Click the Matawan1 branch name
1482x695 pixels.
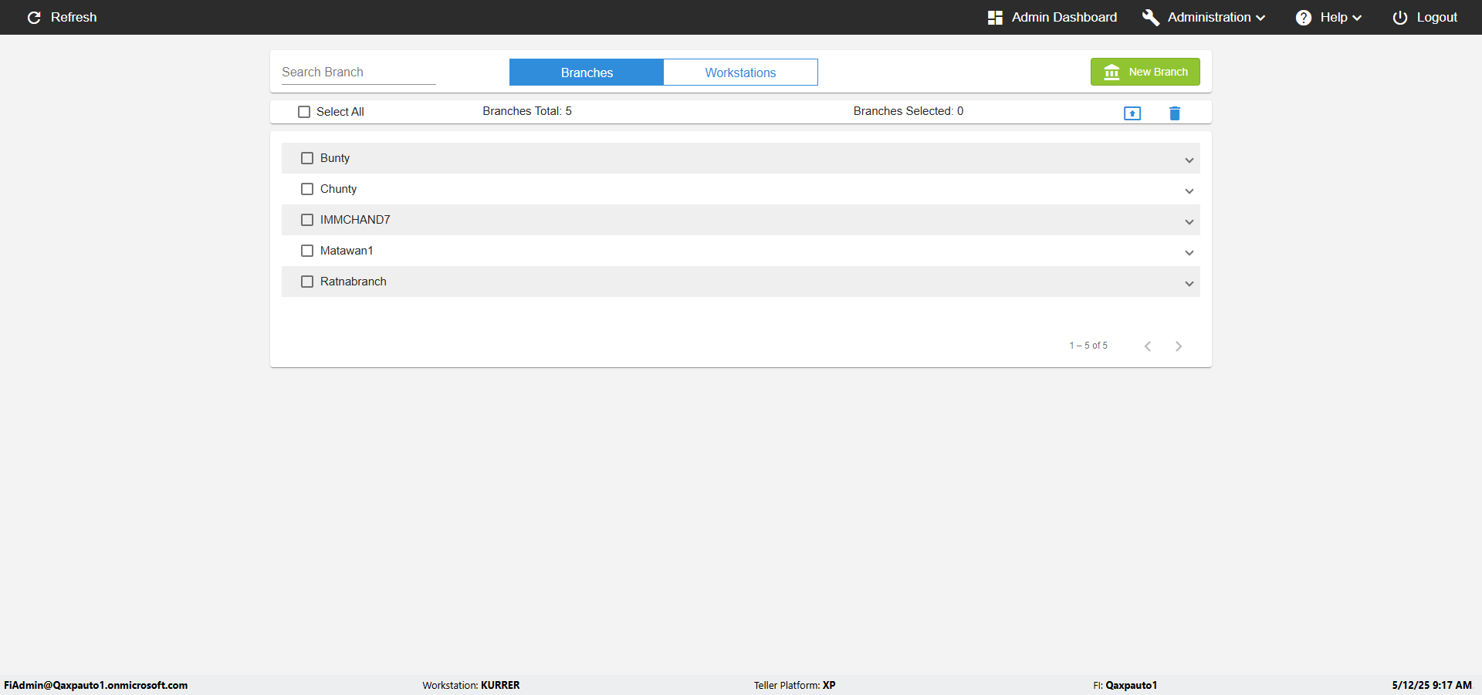tap(347, 251)
